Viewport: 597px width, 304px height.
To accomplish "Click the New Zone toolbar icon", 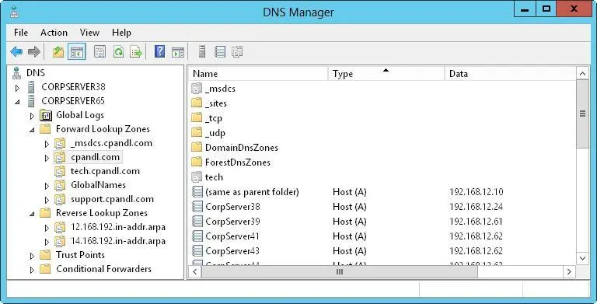I will coord(237,51).
